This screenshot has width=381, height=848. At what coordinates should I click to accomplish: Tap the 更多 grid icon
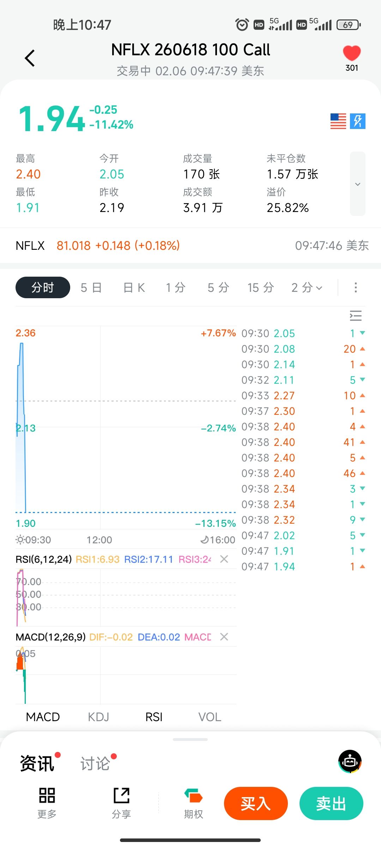tap(47, 796)
